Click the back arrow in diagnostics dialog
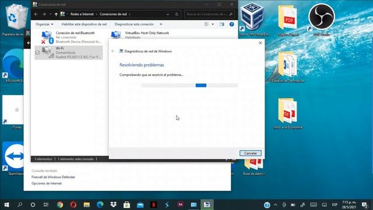The image size is (373, 210). coord(113,51)
